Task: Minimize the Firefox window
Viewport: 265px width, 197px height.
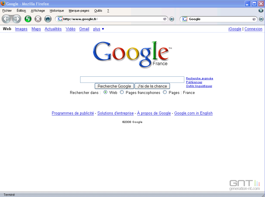Action: (x=247, y=4)
